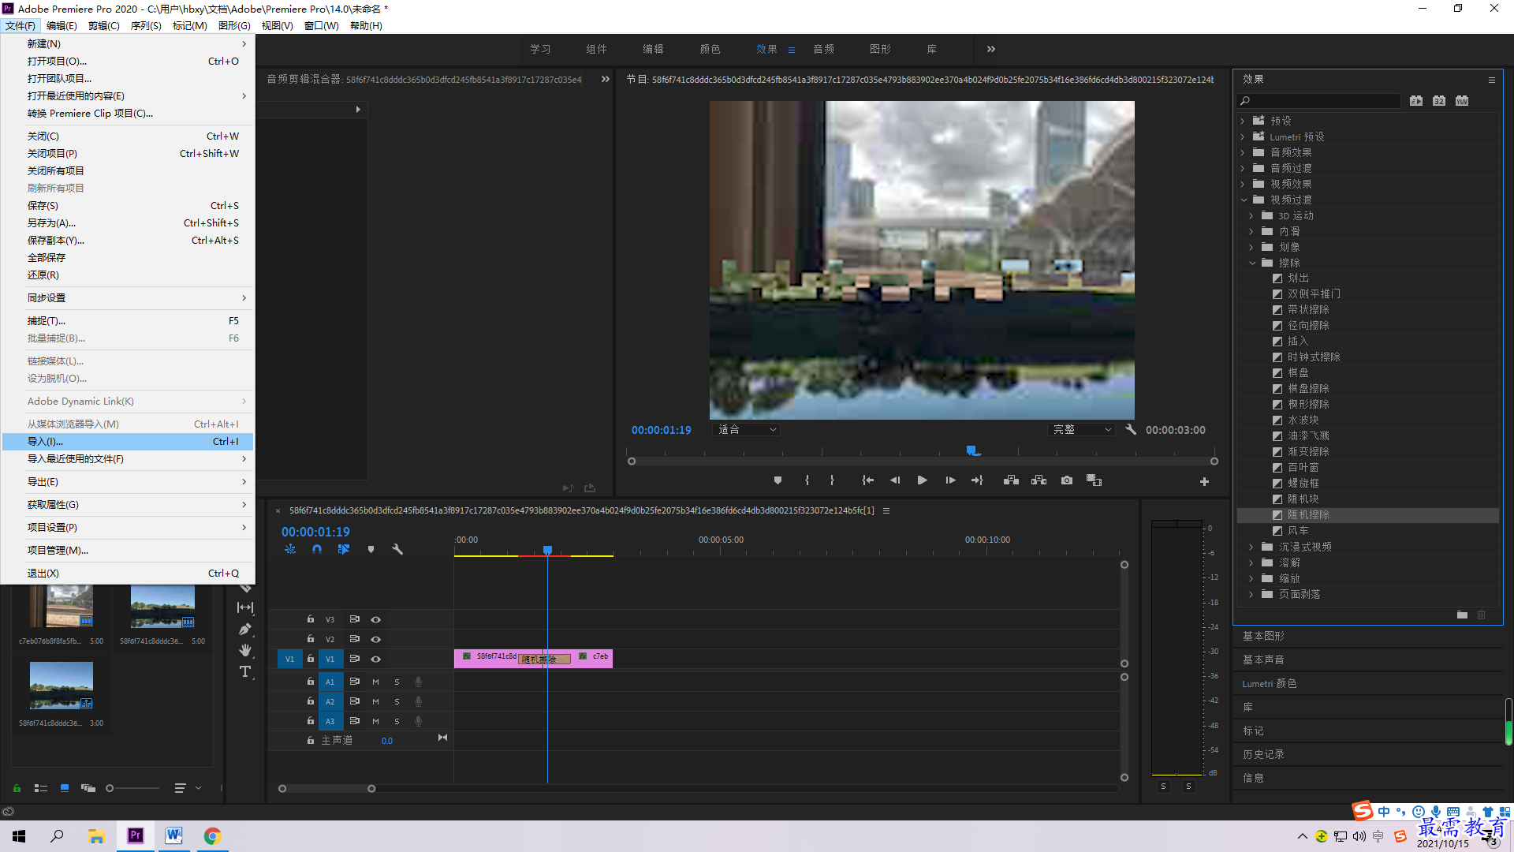
Task: Toggle V3 track output eye
Action: click(x=375, y=620)
